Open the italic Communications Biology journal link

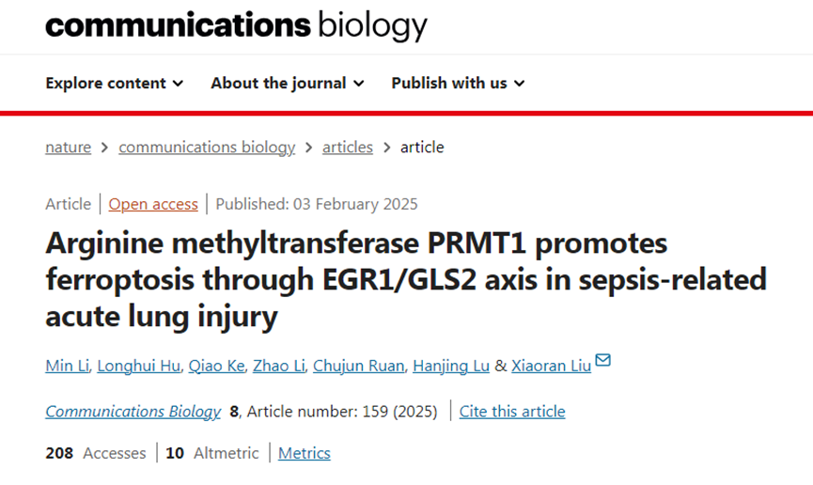point(133,412)
